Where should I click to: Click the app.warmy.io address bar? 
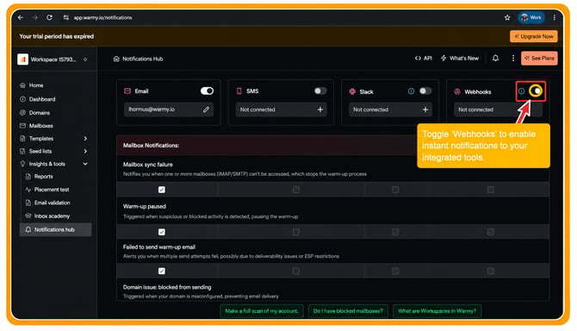(x=102, y=17)
